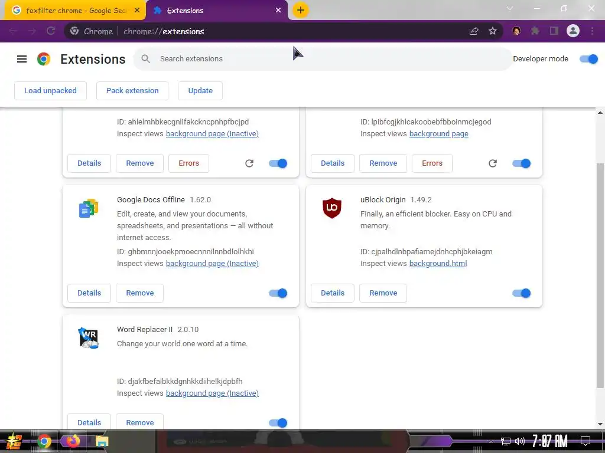Open the Extensions hamburger main menu

pyautogui.click(x=22, y=59)
